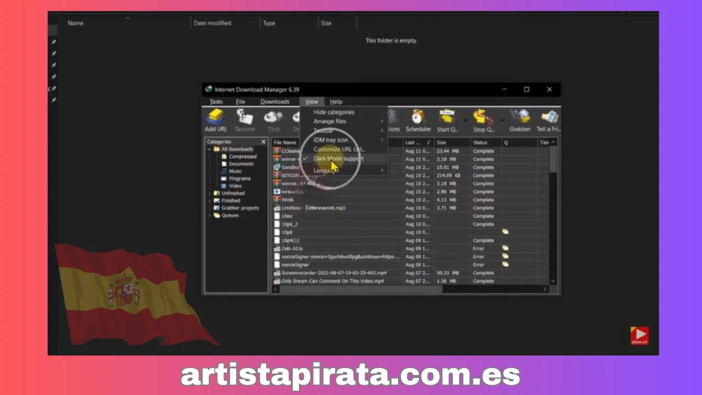Screen dimensions: 702x395
Task: Open the File menu
Action: 240,101
